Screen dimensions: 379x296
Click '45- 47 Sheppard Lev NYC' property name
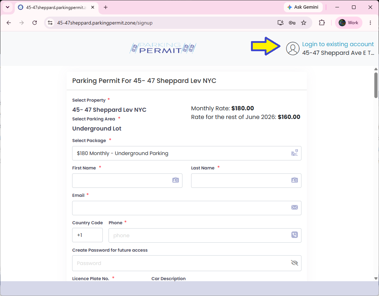[x=109, y=110]
